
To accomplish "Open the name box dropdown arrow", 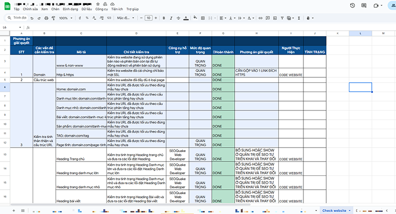I will [x=20, y=27].
